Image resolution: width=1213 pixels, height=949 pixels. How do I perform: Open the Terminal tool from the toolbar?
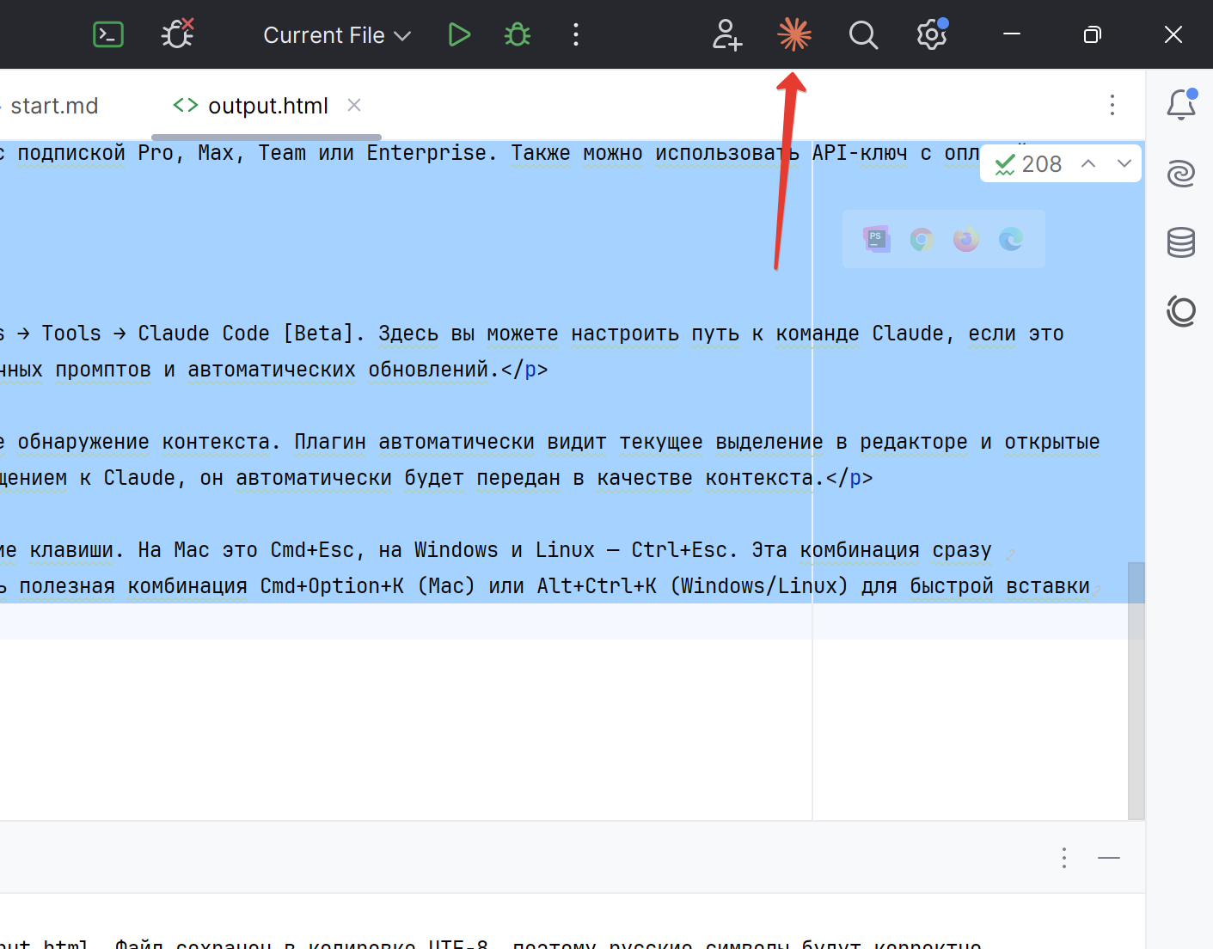click(108, 35)
